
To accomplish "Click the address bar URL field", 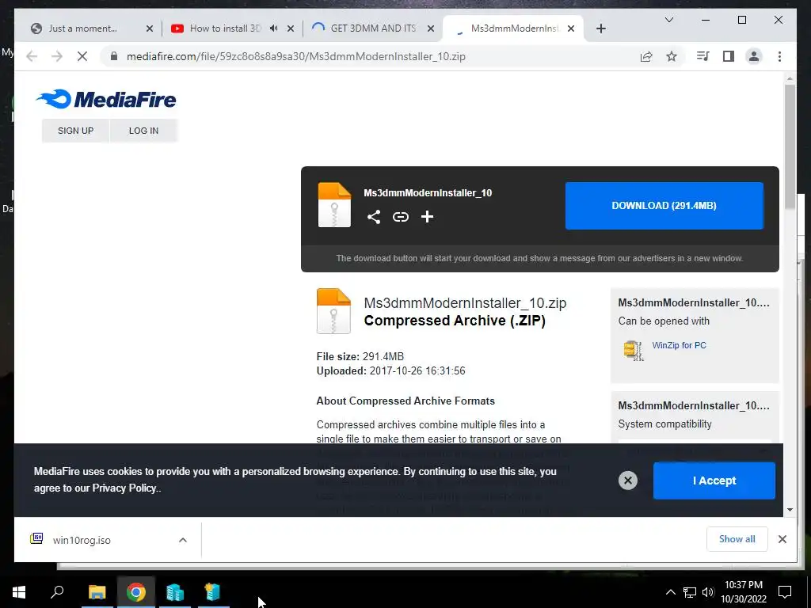I will 295,56.
